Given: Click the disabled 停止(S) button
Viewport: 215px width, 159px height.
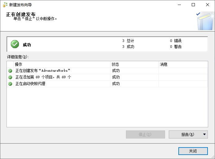Looking at the screenshot, I should click(x=145, y=134).
